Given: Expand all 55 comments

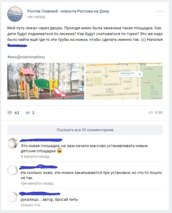Looking at the screenshot, I should tap(85, 130).
